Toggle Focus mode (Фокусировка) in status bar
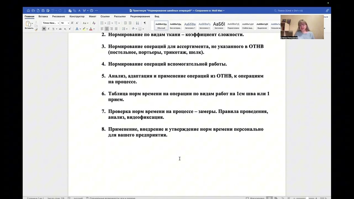The image size is (354, 199). 255,198
